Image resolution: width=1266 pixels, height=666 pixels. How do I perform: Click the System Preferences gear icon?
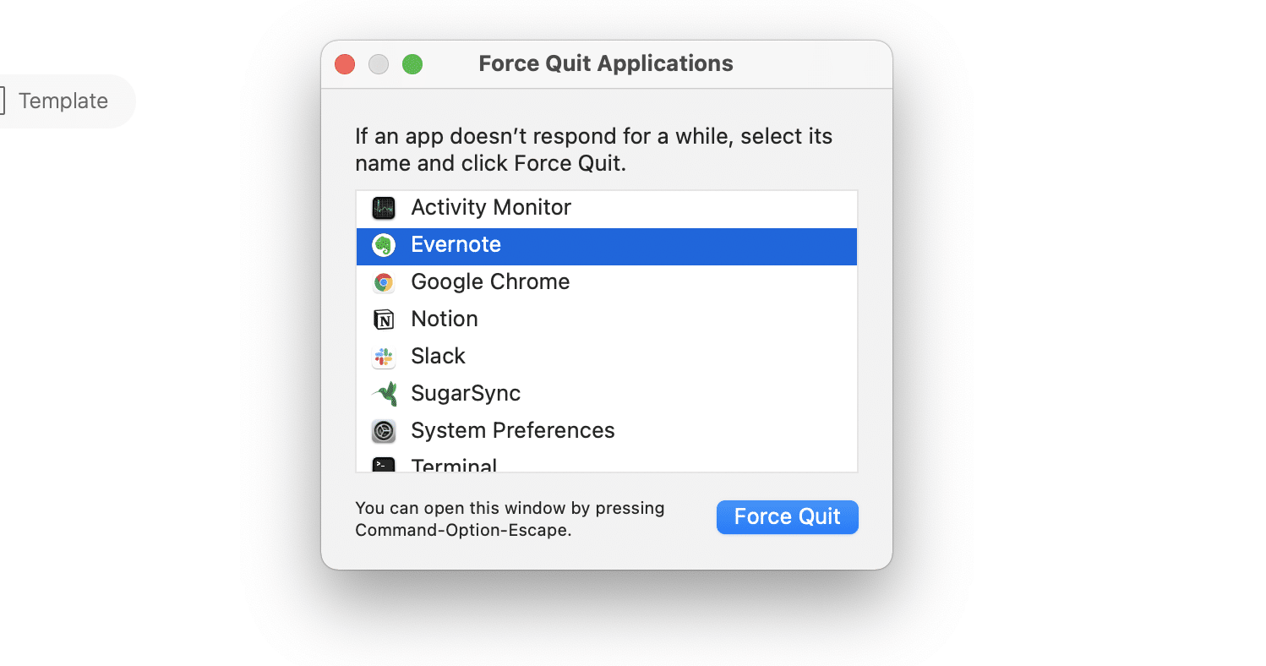pos(384,431)
